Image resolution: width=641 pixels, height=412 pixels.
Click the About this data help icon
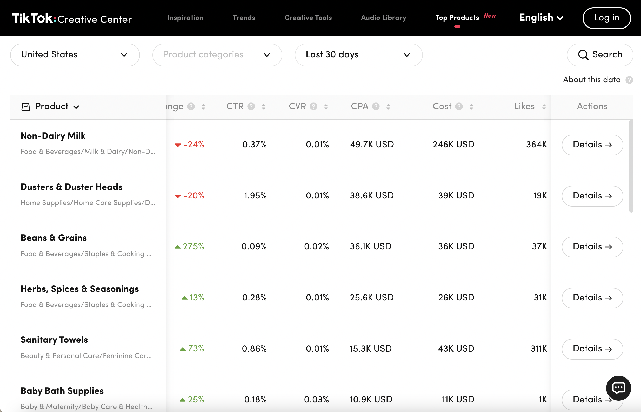(x=629, y=80)
